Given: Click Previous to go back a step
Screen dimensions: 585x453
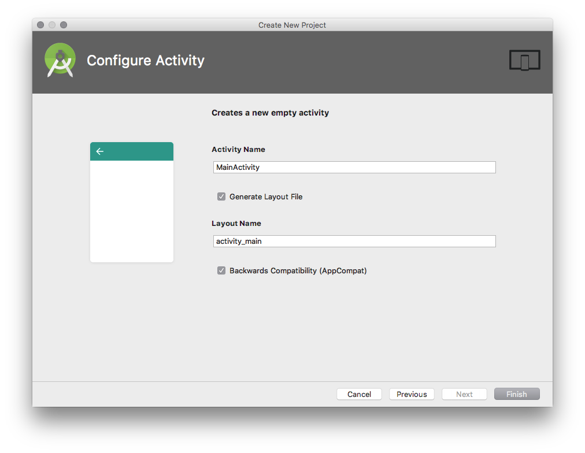Looking at the screenshot, I should (x=412, y=394).
